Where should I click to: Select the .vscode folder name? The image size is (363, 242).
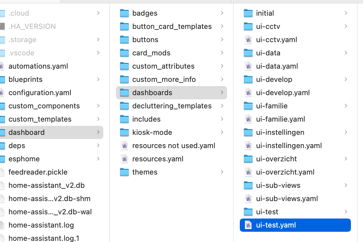coord(21,53)
